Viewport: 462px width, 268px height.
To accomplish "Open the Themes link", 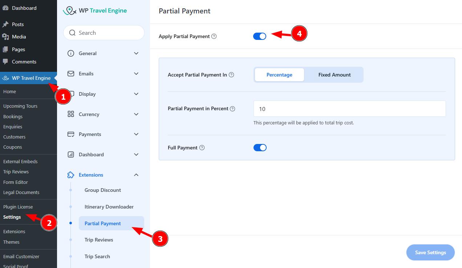I will pos(11,242).
